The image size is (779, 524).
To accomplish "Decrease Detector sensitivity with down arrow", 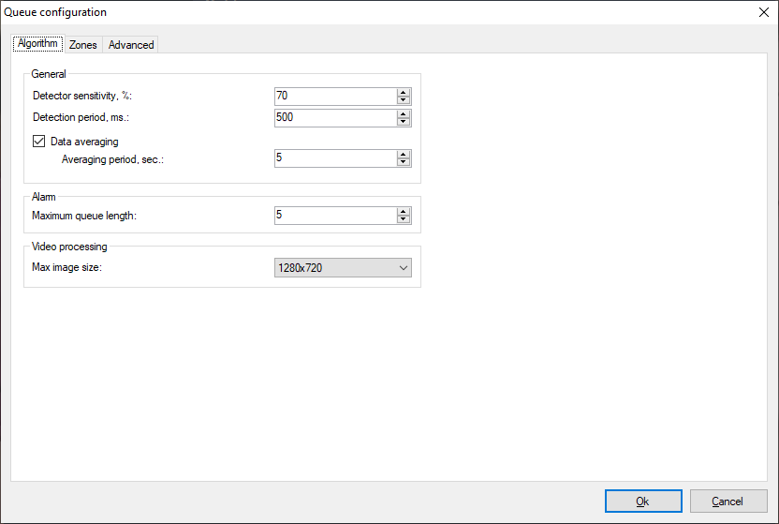I will (404, 100).
